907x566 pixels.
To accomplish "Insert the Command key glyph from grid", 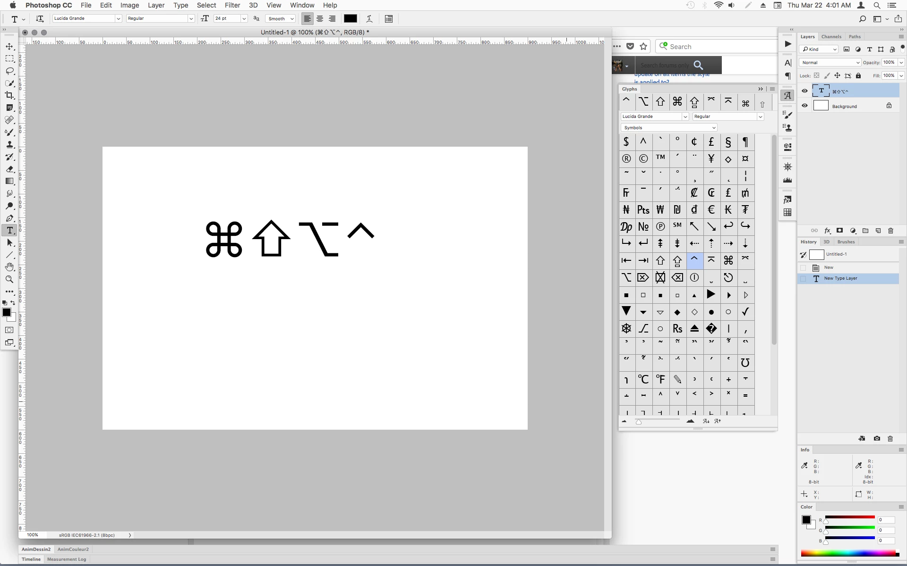I will point(728,260).
